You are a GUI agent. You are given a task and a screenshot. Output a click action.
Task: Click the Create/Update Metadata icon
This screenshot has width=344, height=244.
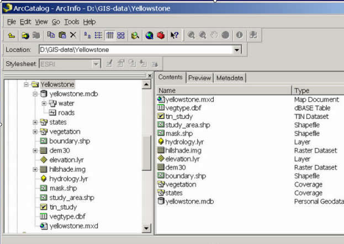click(132, 64)
